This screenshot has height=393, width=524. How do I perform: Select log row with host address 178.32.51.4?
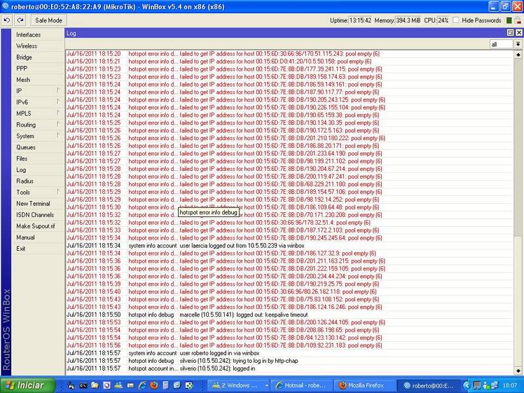(x=290, y=223)
